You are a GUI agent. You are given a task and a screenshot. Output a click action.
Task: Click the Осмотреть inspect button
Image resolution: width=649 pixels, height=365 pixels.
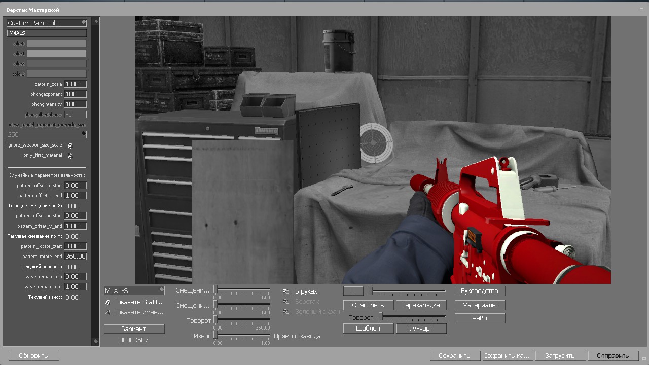point(369,305)
